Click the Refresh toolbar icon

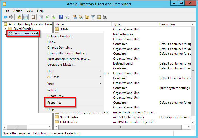47,17
